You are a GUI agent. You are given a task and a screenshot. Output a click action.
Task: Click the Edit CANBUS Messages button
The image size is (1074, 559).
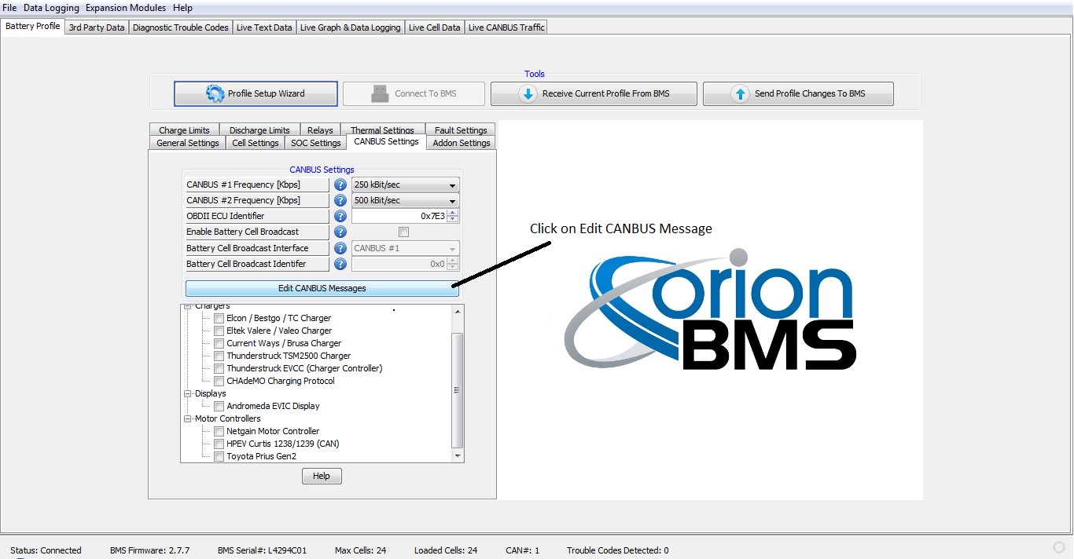(x=322, y=288)
